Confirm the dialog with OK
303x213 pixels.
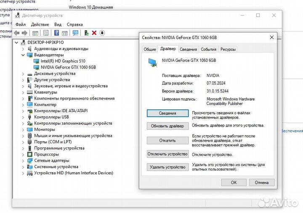[234, 182]
